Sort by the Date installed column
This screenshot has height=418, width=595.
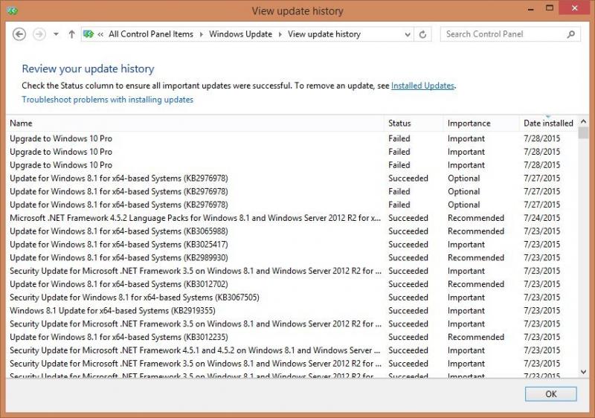point(548,123)
